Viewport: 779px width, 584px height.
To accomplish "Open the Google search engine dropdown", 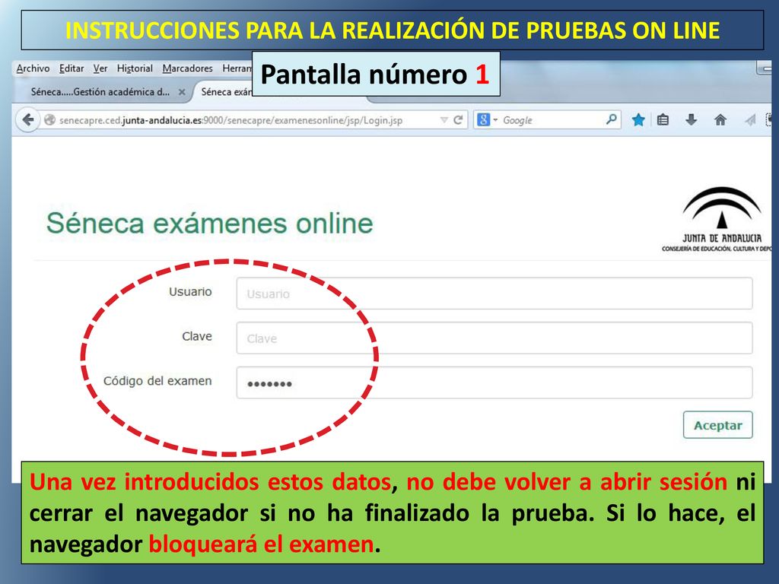I will click(488, 119).
